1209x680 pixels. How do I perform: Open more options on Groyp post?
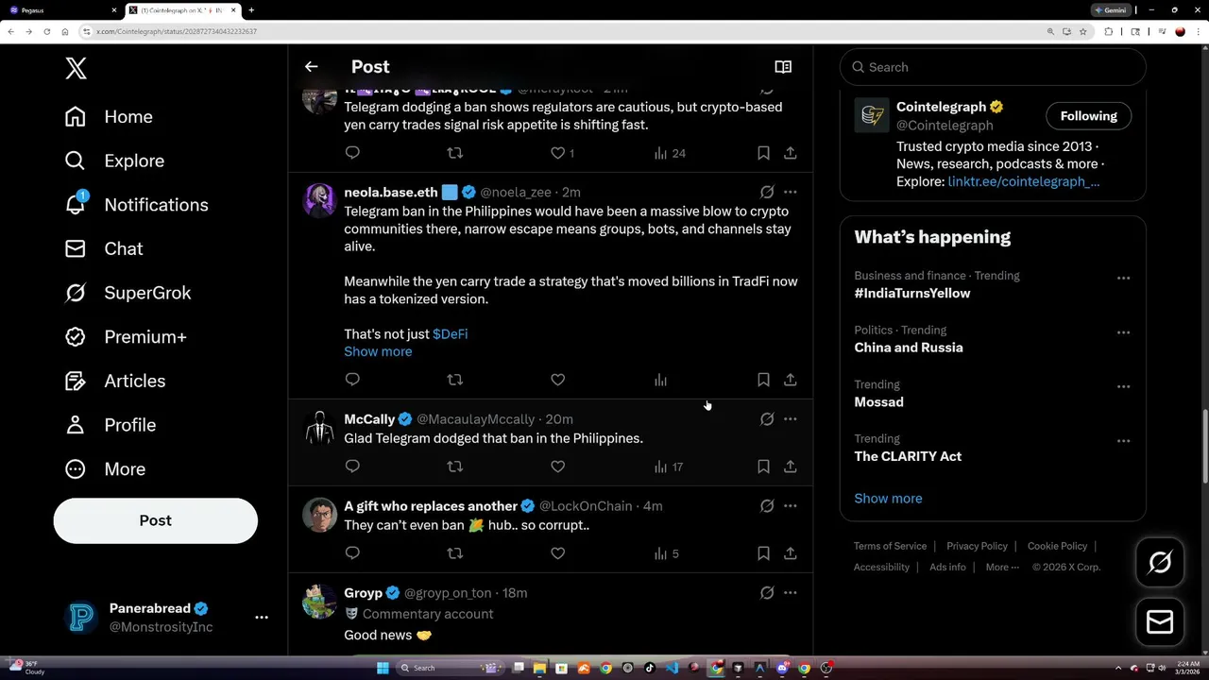tap(790, 593)
